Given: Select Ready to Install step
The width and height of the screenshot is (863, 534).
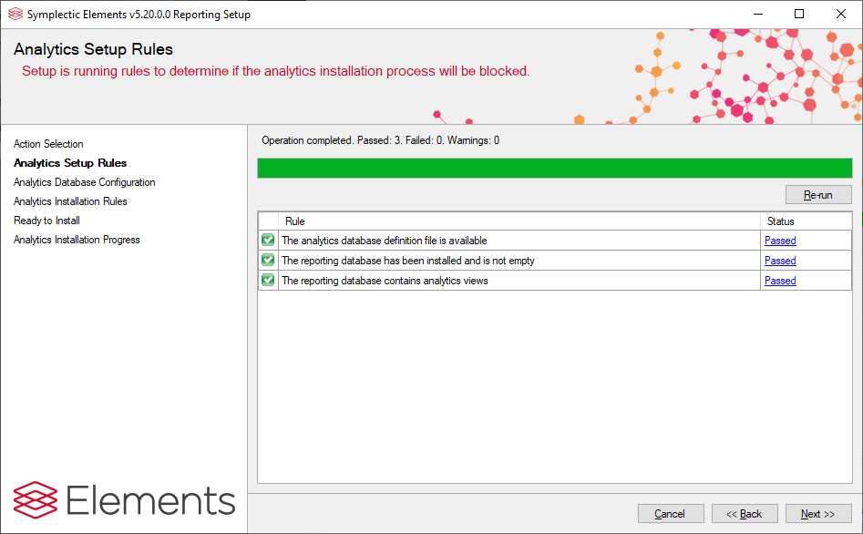Looking at the screenshot, I should pyautogui.click(x=46, y=221).
